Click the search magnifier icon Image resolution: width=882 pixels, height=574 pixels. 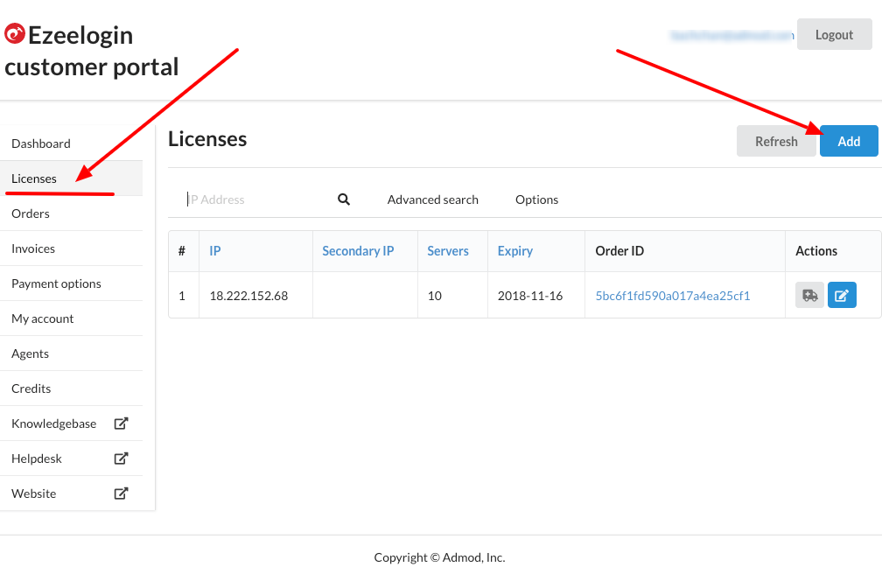click(344, 199)
